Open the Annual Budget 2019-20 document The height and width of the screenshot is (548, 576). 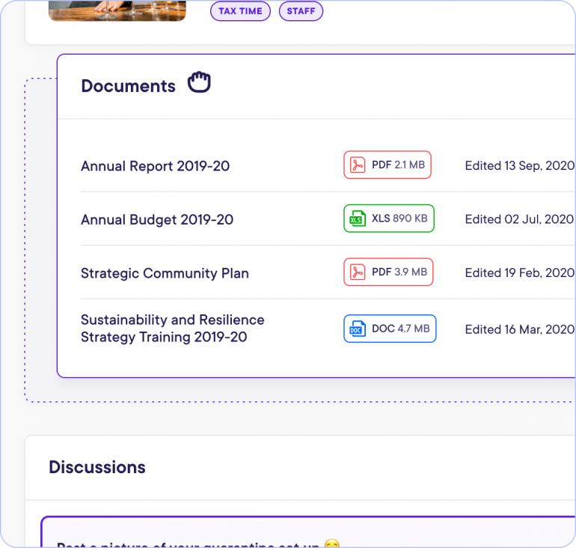[x=157, y=219]
